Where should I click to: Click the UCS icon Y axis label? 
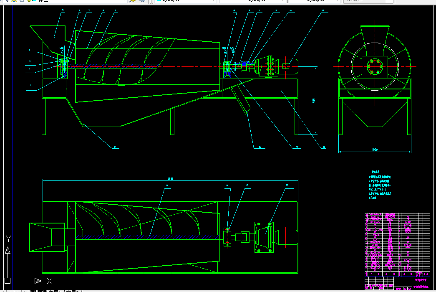click(8, 238)
